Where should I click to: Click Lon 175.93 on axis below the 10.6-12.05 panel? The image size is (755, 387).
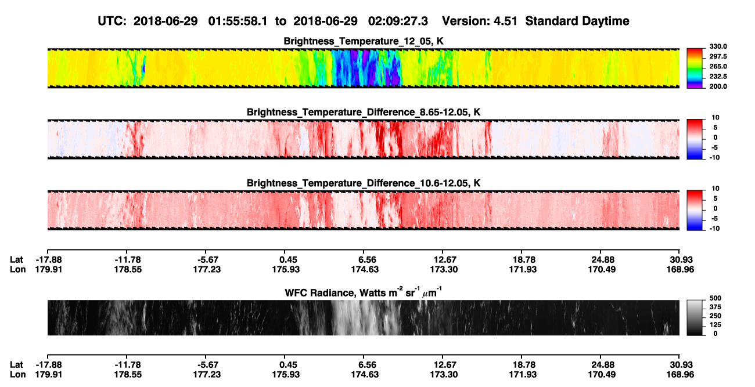tap(285, 270)
